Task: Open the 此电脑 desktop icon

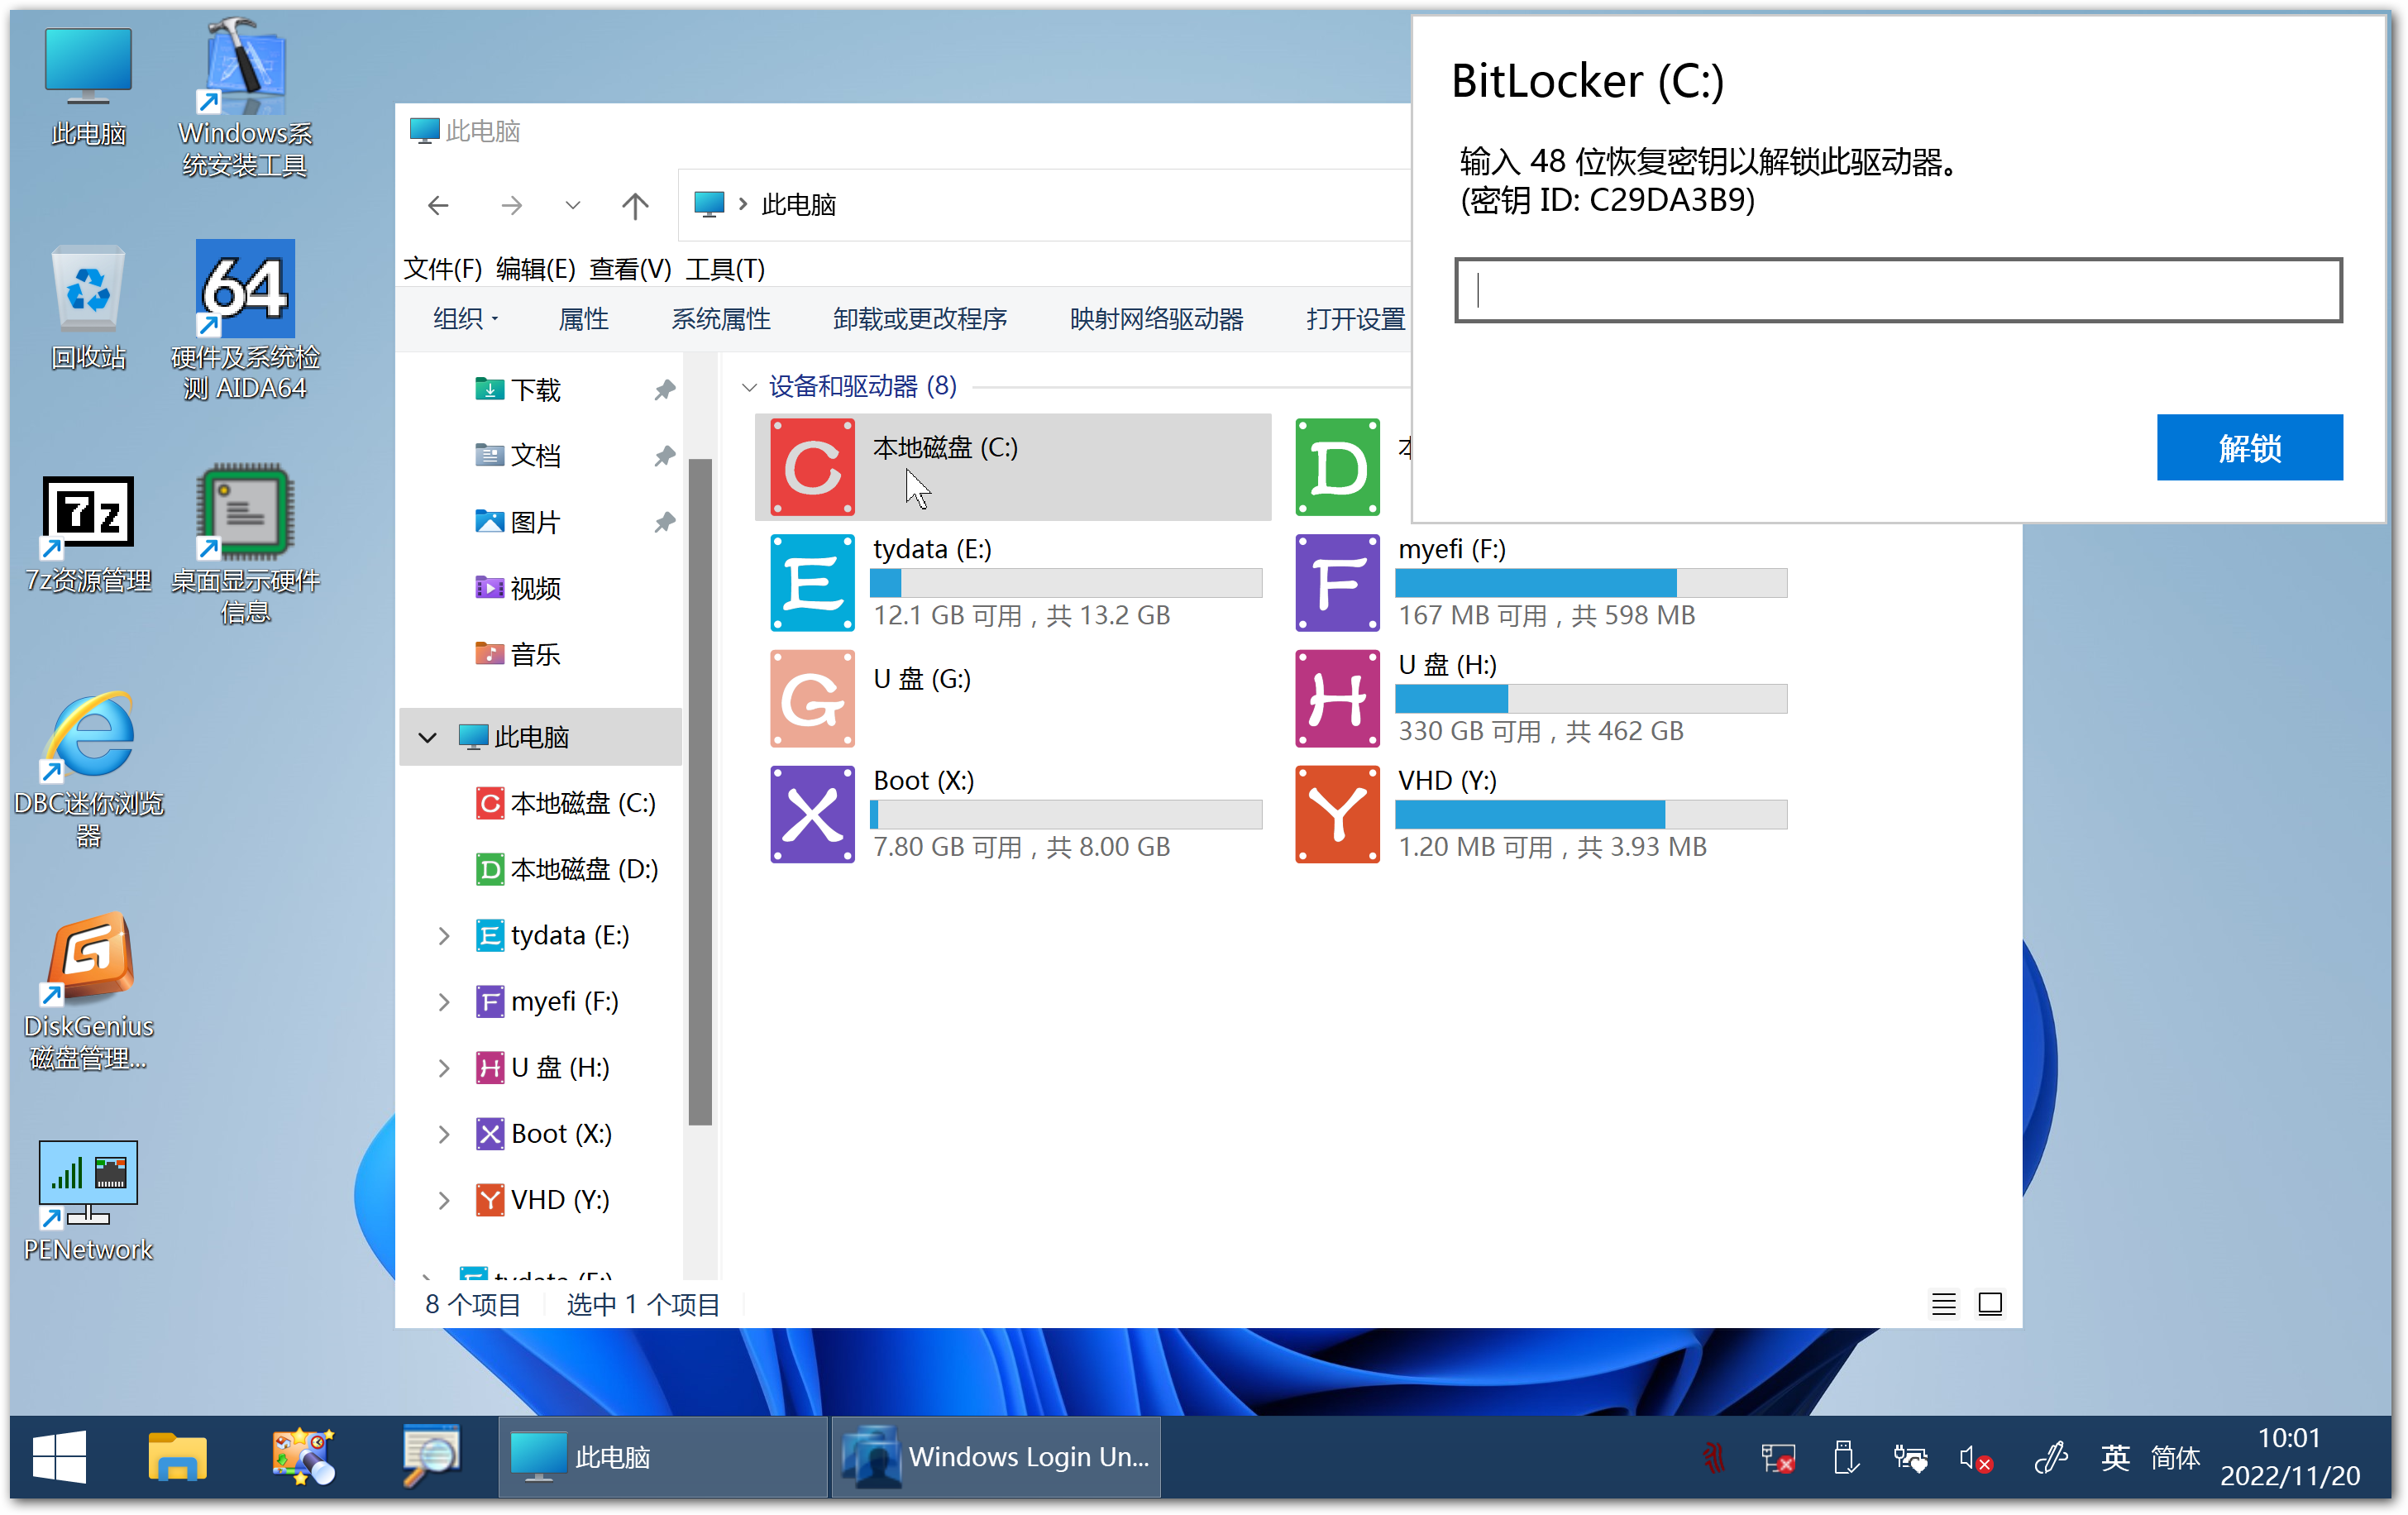Action: (x=88, y=88)
